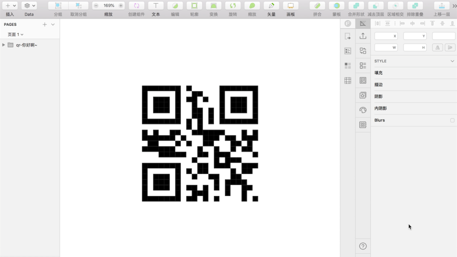Open the circular F plugin tab
This screenshot has height=257, width=457.
click(348, 24)
